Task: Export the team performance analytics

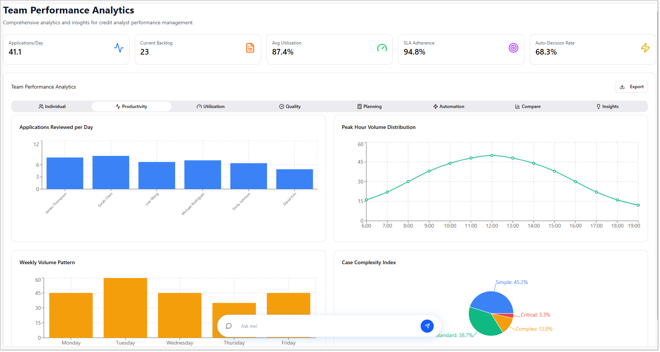Action: point(632,87)
